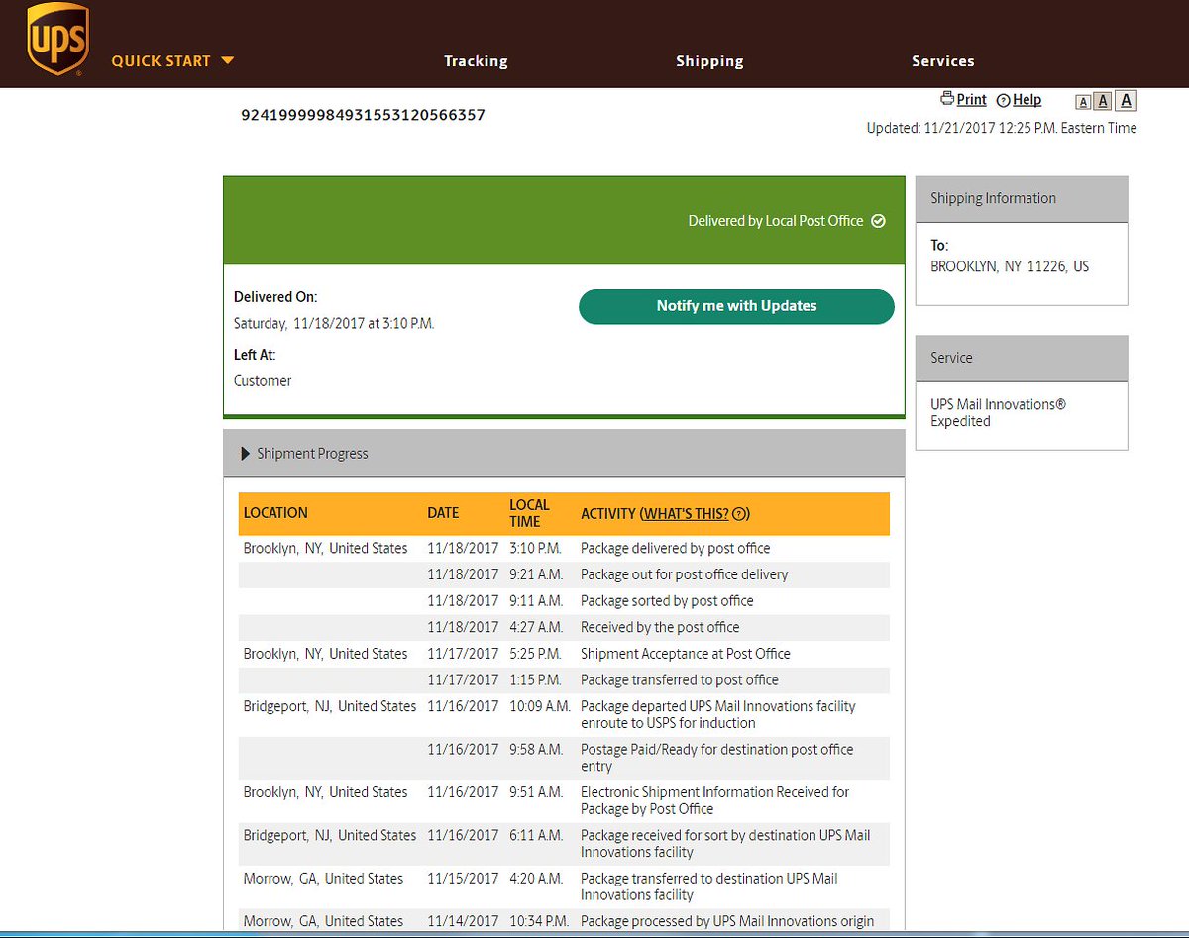Screen dimensions: 1189x938
Task: Click the Updated 11/21/2017 timestamp text
Action: point(1002,128)
